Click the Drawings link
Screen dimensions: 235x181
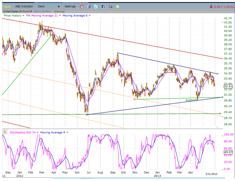[59, 11]
